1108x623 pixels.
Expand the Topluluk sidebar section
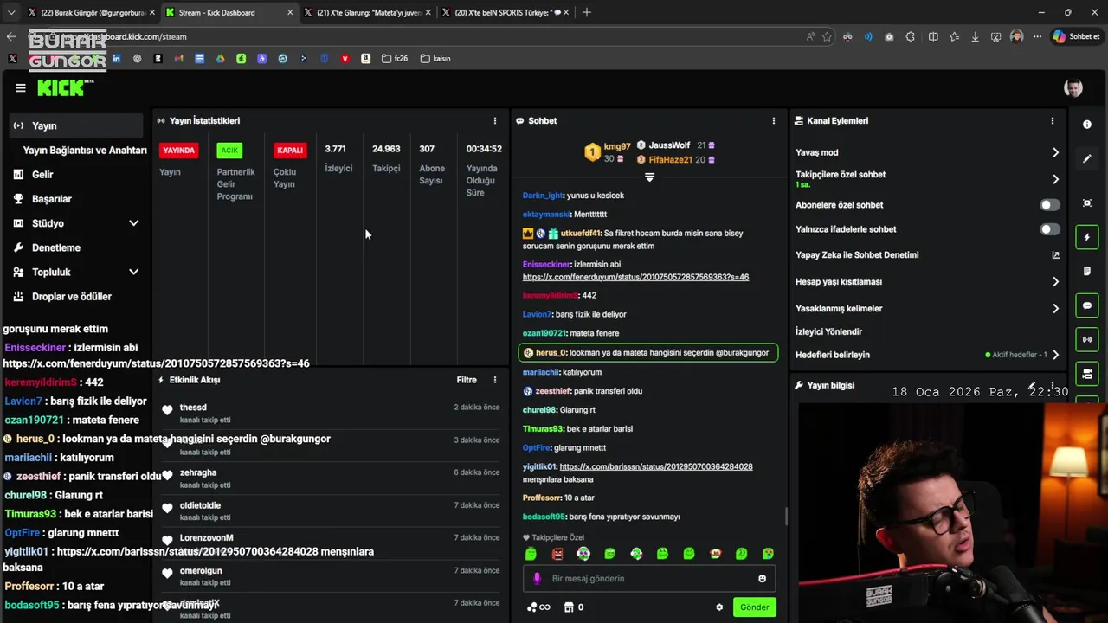133,272
